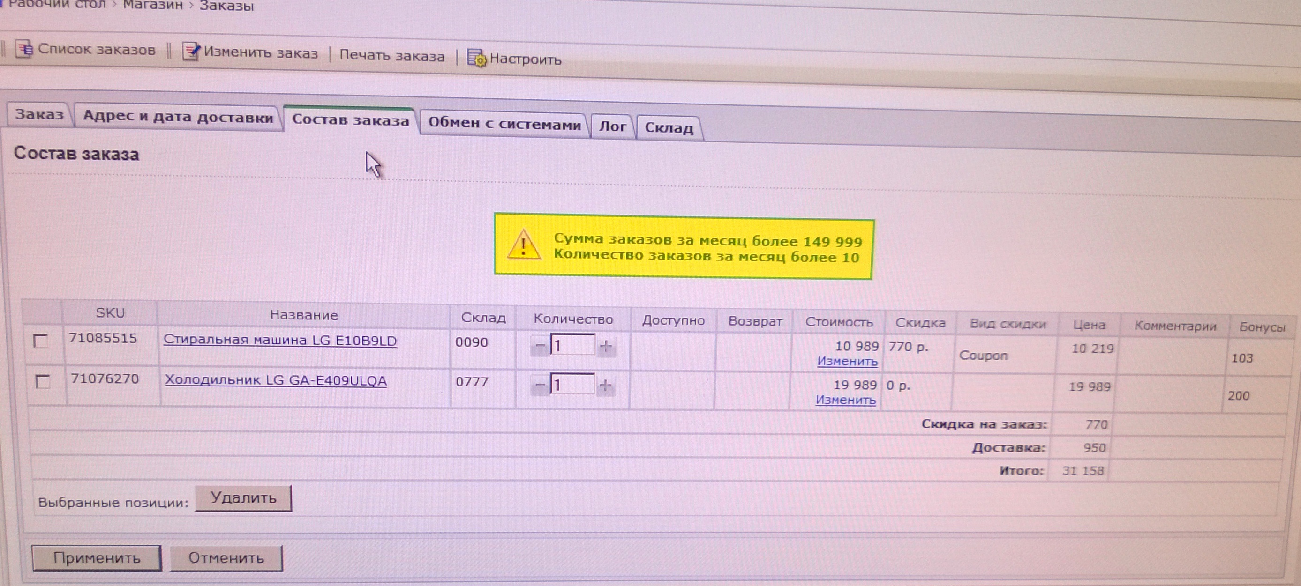Focus the quantity field for the refrigerator
1301x586 pixels.
pos(572,385)
